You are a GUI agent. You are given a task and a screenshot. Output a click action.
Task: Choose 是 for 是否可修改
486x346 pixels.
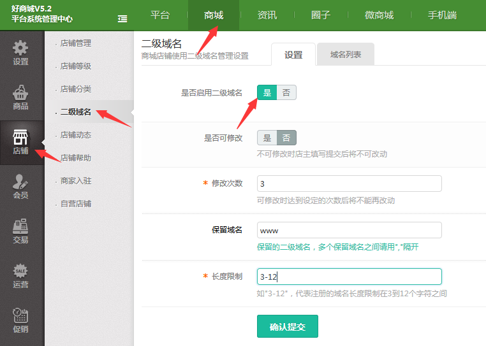click(267, 138)
